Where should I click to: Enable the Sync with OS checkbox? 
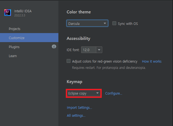114,23
